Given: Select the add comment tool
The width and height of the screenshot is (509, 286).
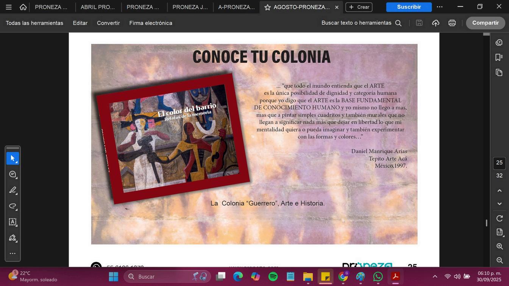Looking at the screenshot, I should click(12, 174).
